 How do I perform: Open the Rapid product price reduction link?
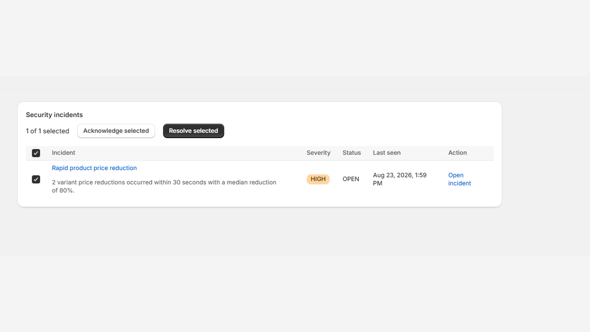[x=94, y=168]
